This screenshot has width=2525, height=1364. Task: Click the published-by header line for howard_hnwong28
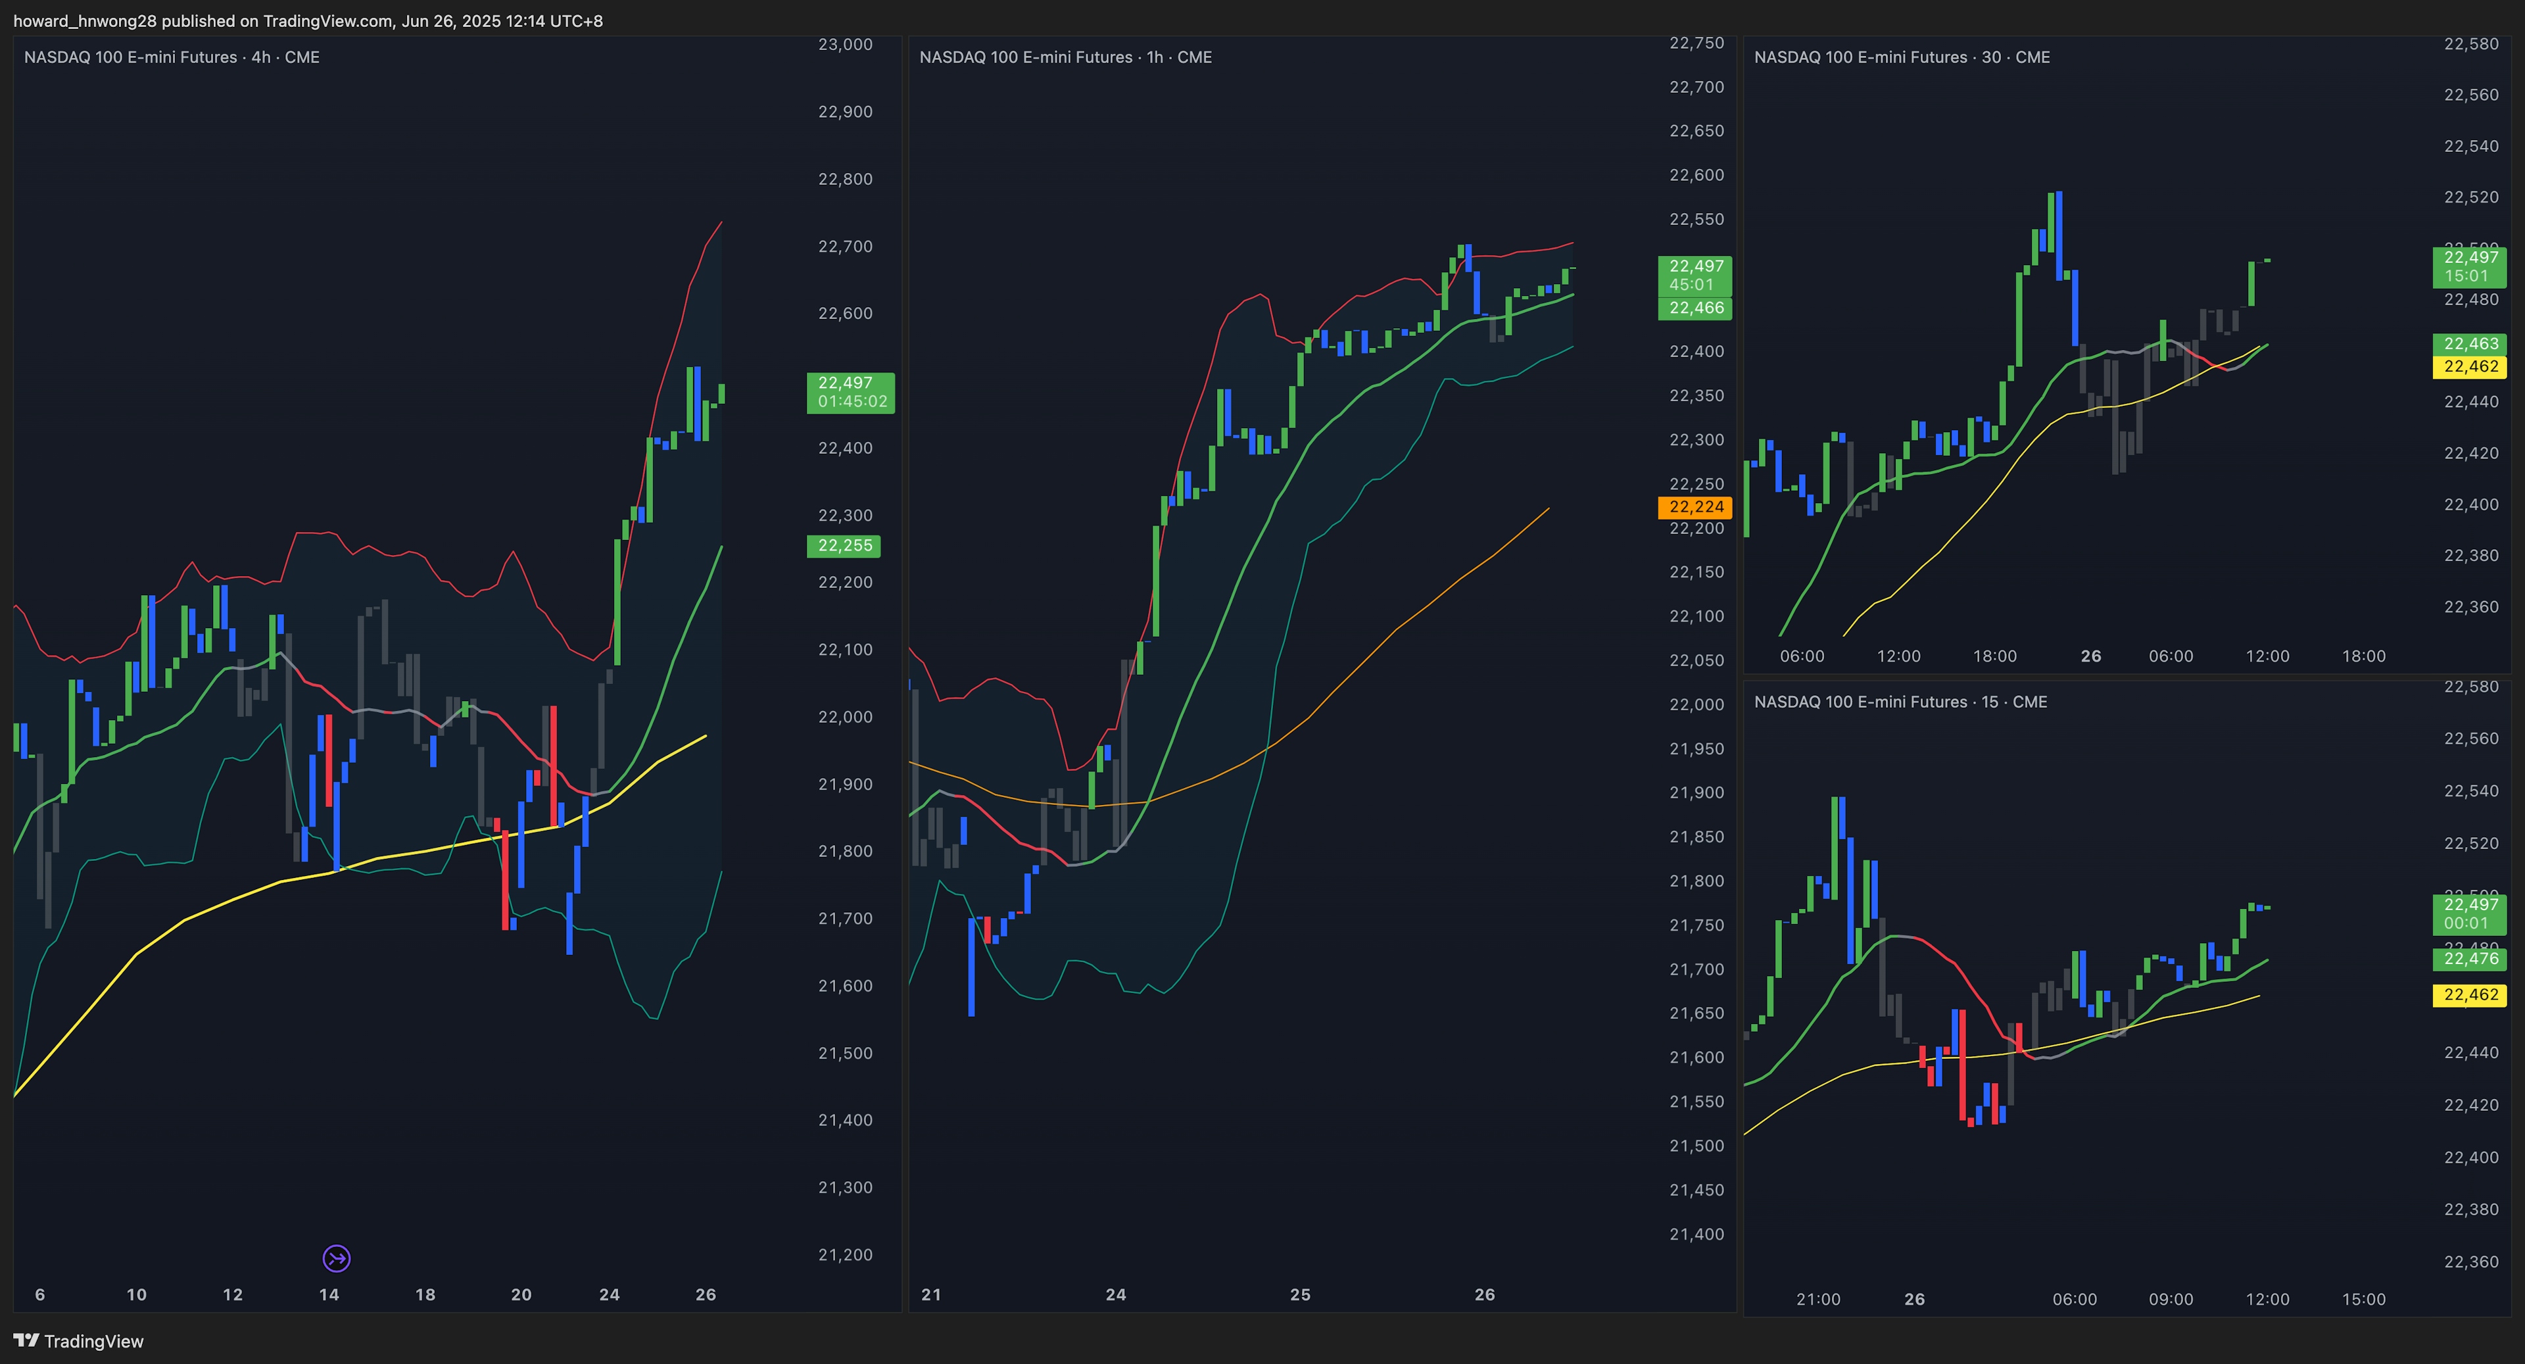[308, 20]
